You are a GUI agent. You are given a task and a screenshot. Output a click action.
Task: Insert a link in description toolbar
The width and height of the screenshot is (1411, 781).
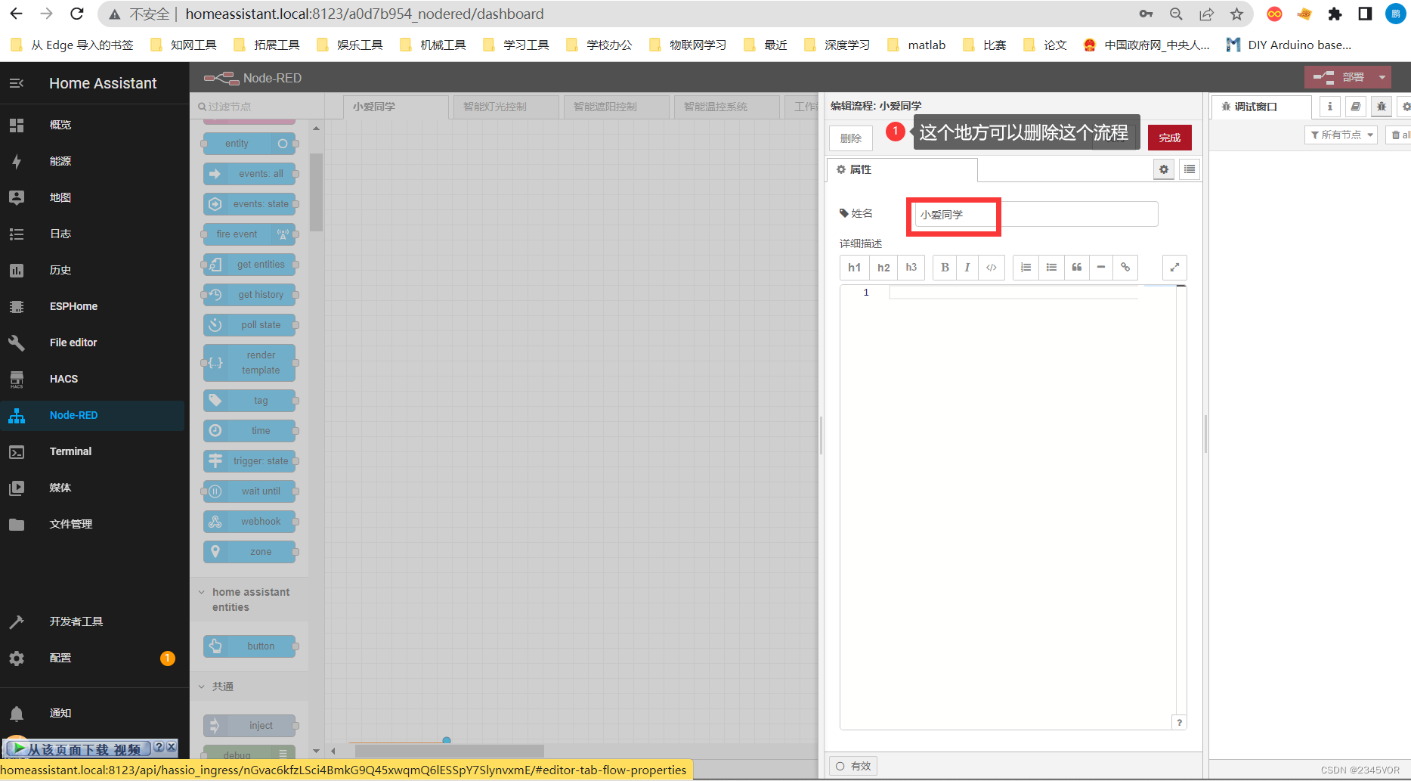1125,268
